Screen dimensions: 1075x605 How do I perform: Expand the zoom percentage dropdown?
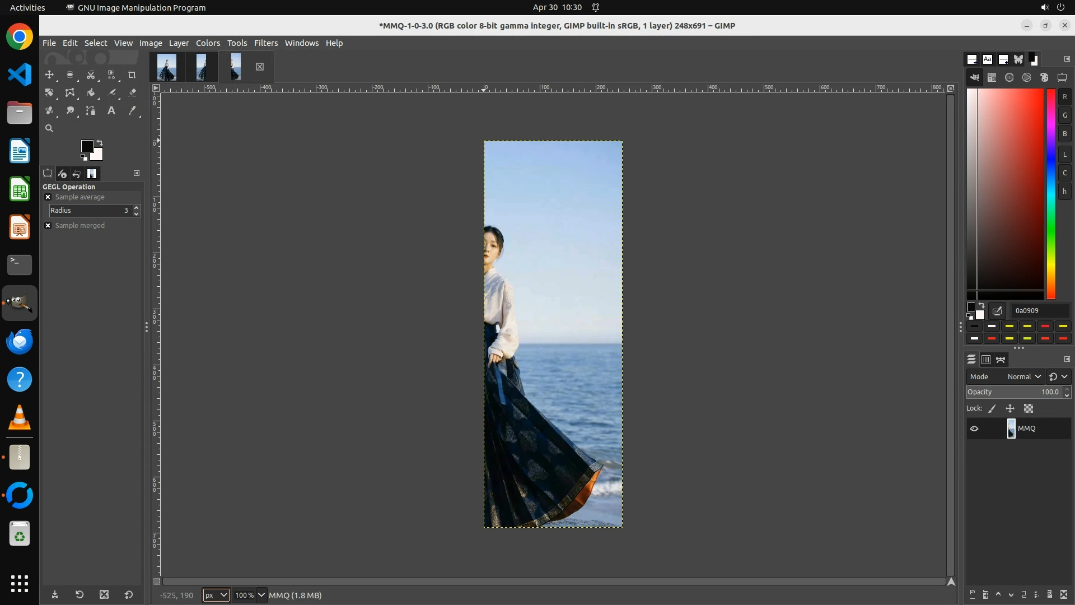coord(261,595)
